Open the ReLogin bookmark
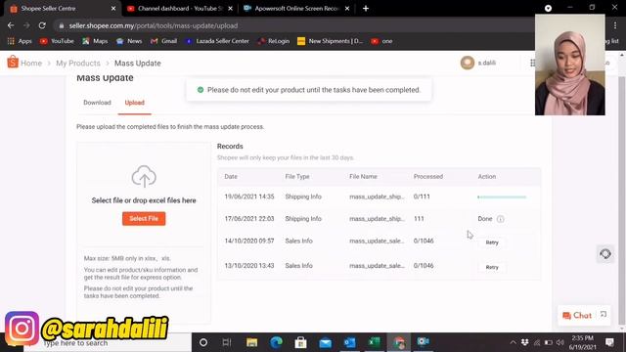 pyautogui.click(x=274, y=41)
